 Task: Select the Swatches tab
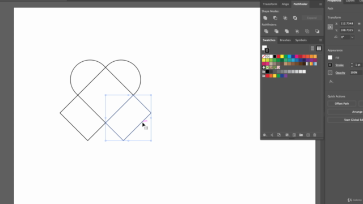click(269, 40)
